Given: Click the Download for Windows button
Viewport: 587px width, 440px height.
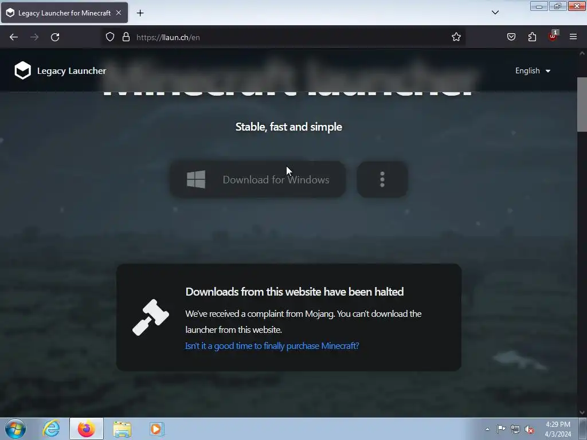Looking at the screenshot, I should 257,179.
